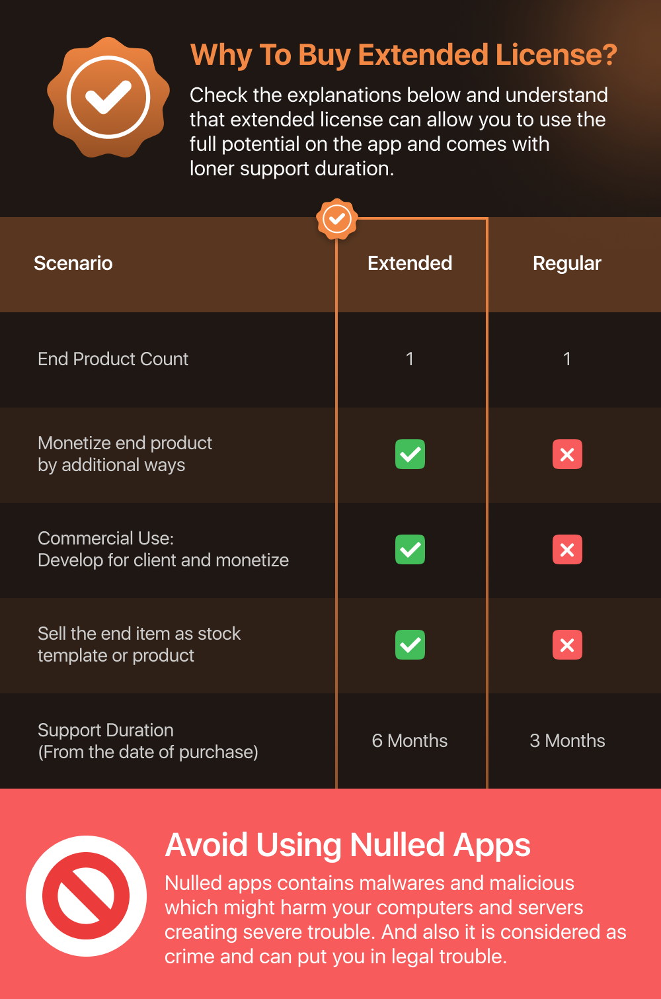Click the red prohibited sign icon

pos(86,896)
